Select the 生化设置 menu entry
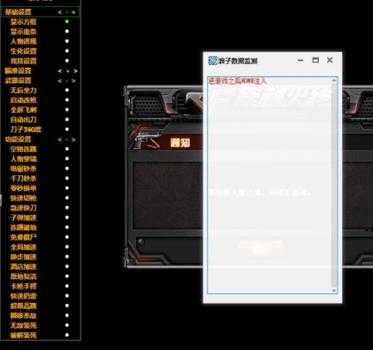 (x=23, y=51)
